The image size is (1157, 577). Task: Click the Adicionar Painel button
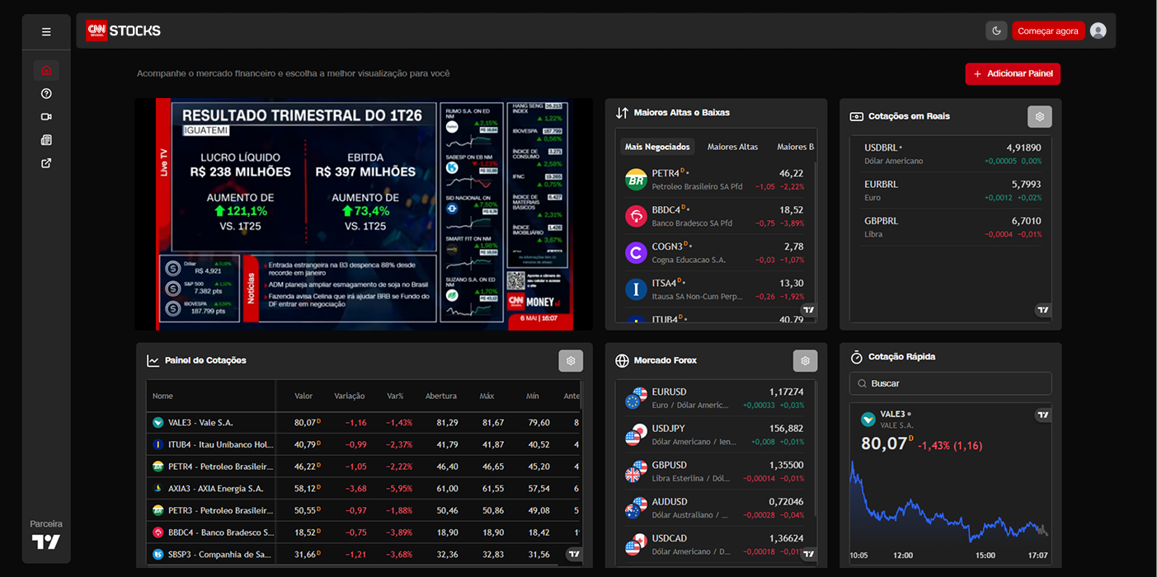click(x=1013, y=73)
